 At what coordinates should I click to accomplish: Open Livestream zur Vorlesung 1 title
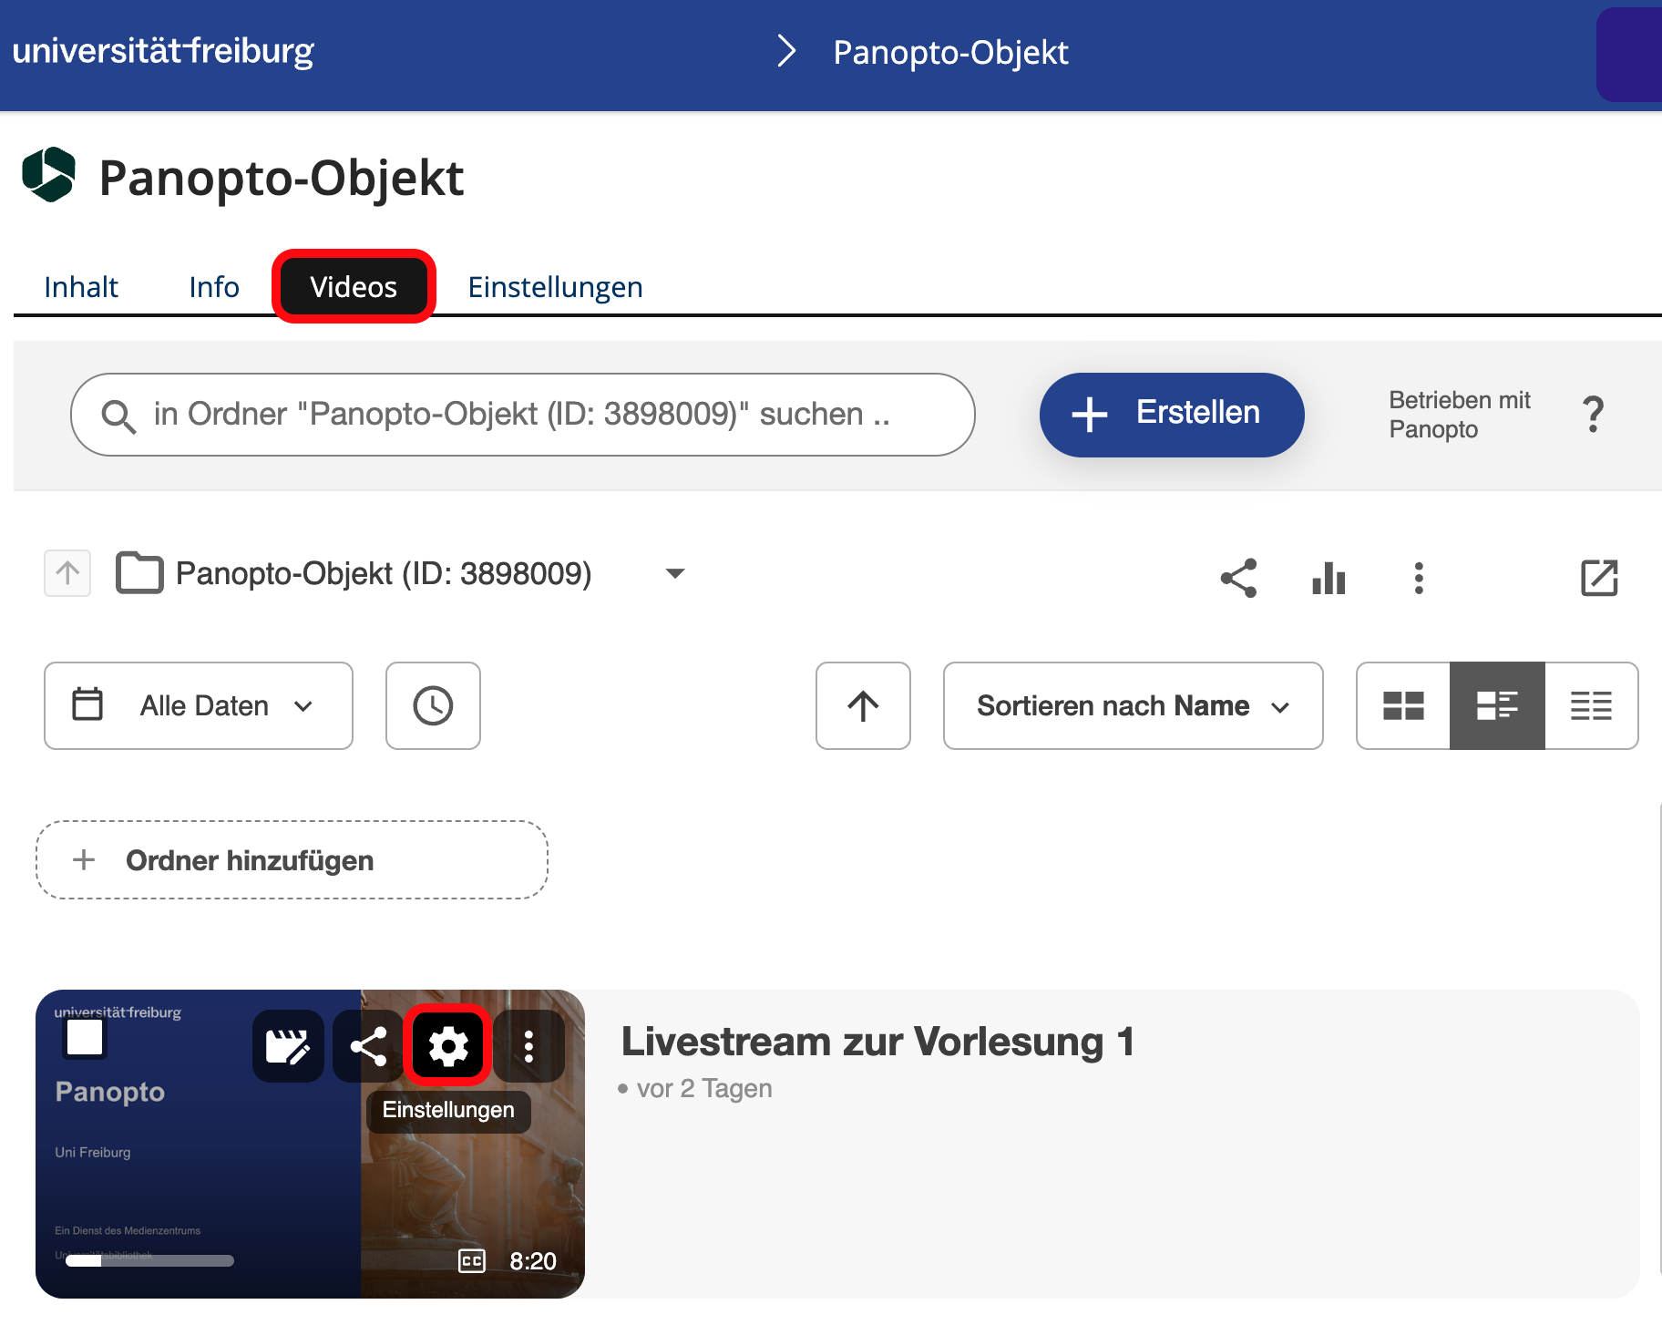click(878, 1042)
